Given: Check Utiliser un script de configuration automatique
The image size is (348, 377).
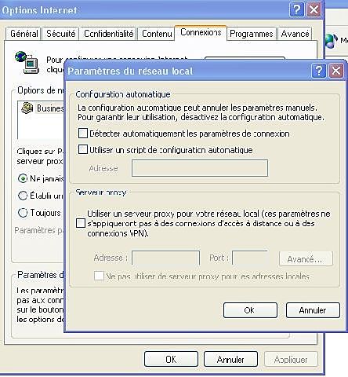Looking at the screenshot, I should coord(83,149).
